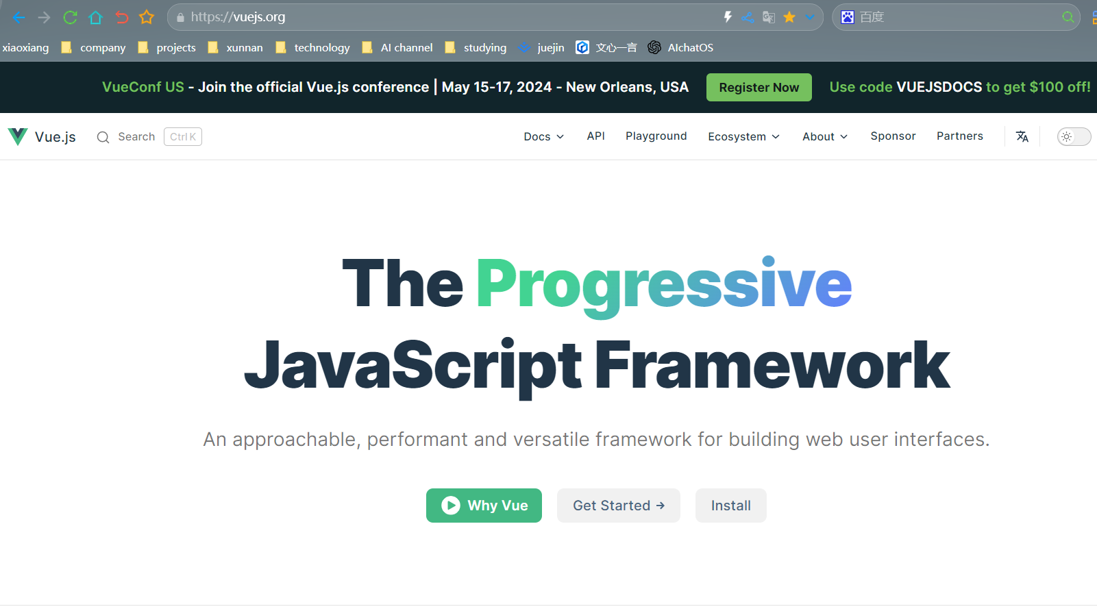Click the green Register Now button

pos(759,87)
